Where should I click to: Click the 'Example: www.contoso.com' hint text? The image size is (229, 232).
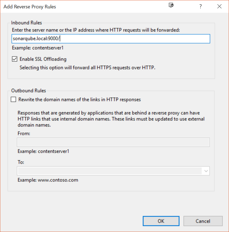click(48, 180)
